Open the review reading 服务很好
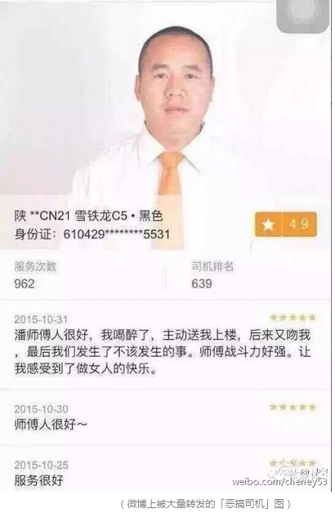The image size is (335, 513). point(38,480)
